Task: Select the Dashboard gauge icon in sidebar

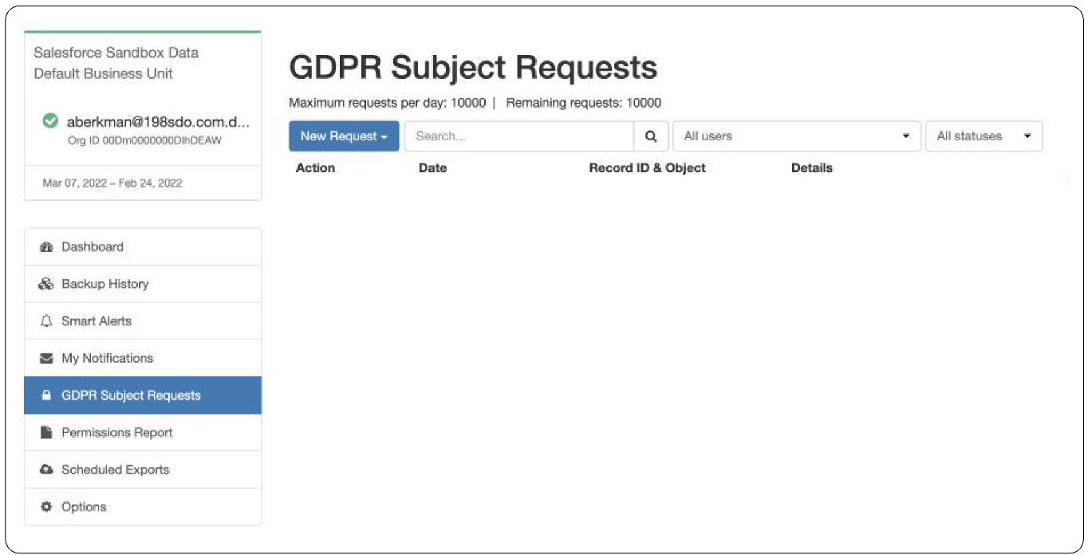Action: (45, 246)
